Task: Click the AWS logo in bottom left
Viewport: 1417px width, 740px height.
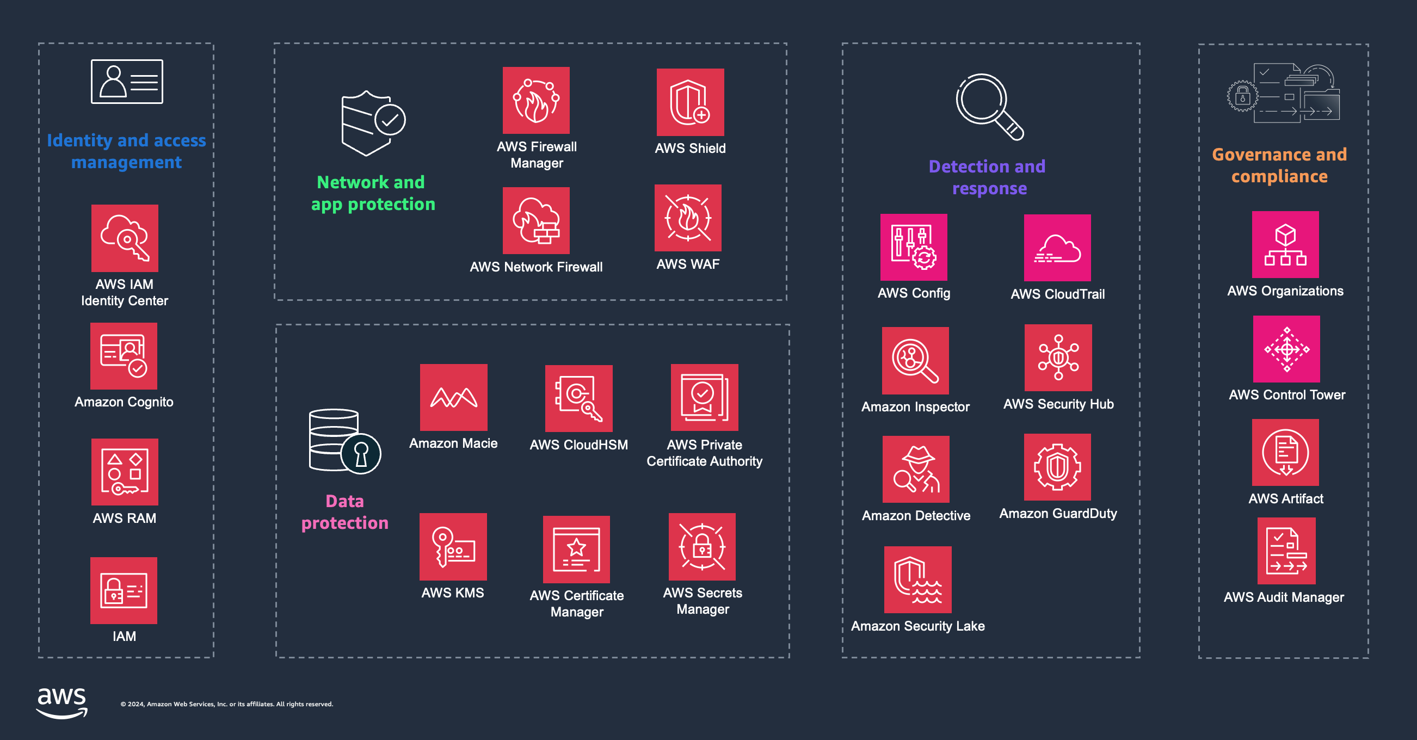Action: (x=52, y=705)
